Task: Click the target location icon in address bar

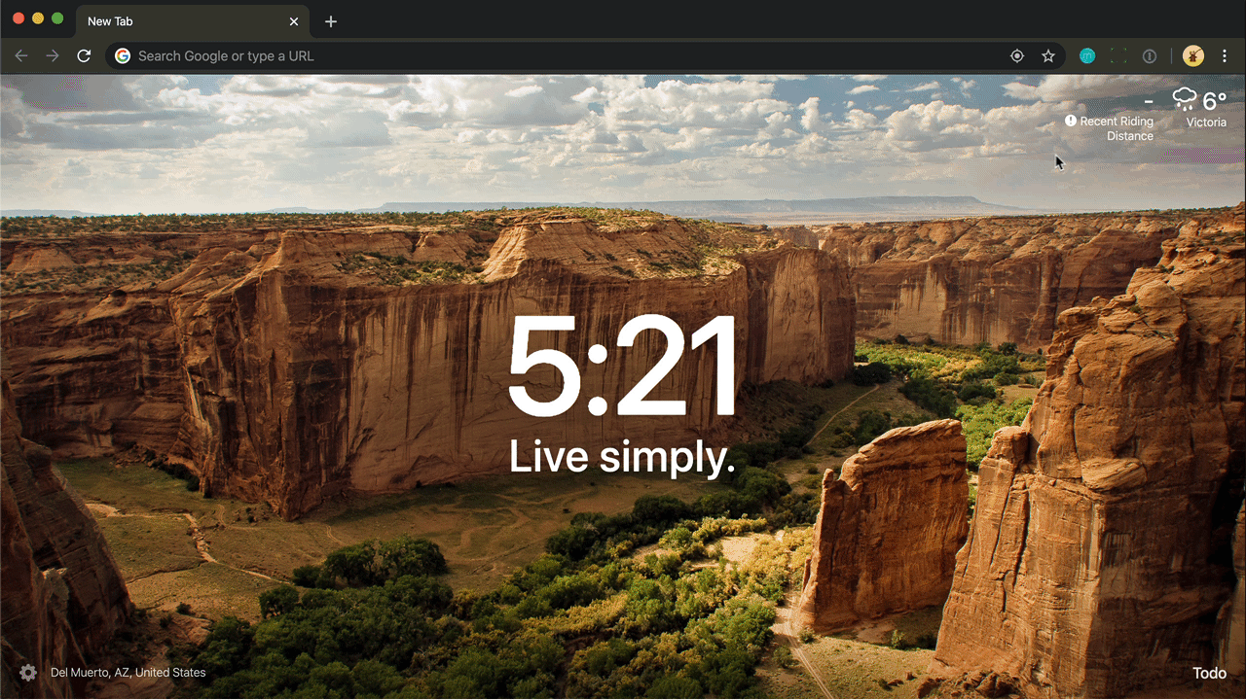Action: coord(1017,56)
